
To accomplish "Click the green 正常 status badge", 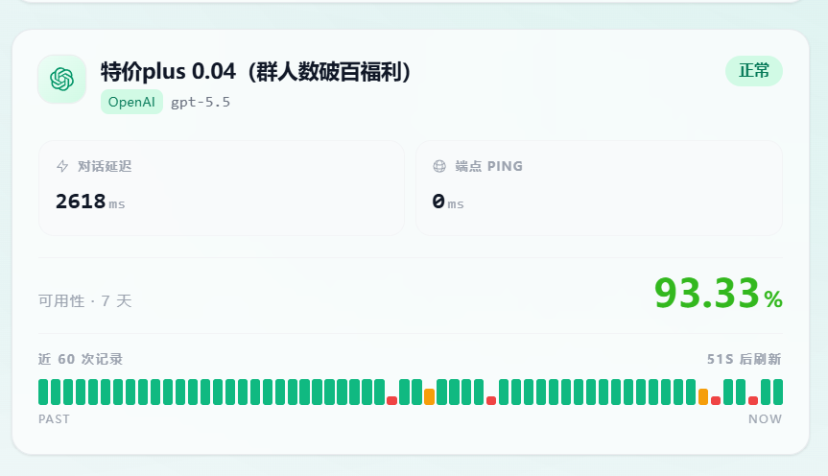I will (x=753, y=71).
